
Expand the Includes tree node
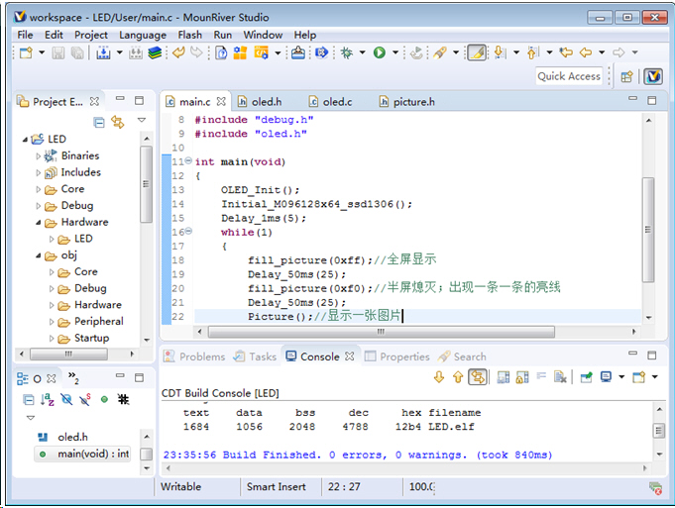pos(39,173)
